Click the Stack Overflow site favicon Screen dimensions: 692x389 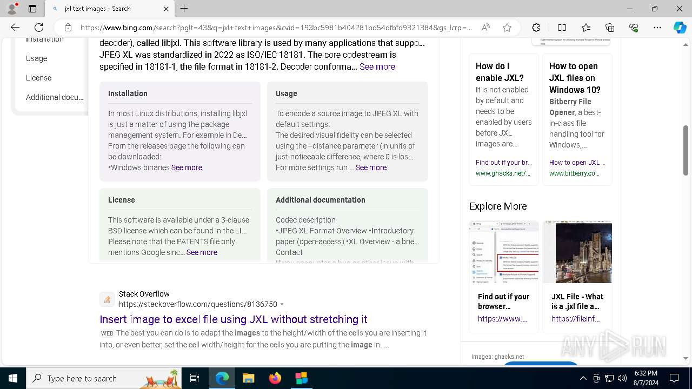[x=107, y=299]
